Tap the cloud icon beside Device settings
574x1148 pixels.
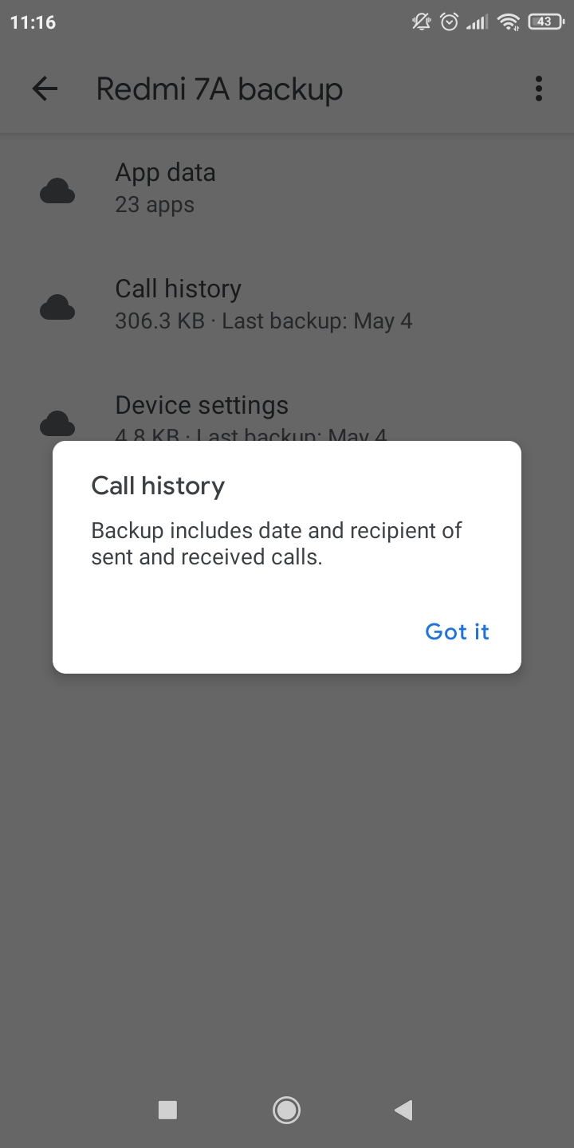(57, 423)
